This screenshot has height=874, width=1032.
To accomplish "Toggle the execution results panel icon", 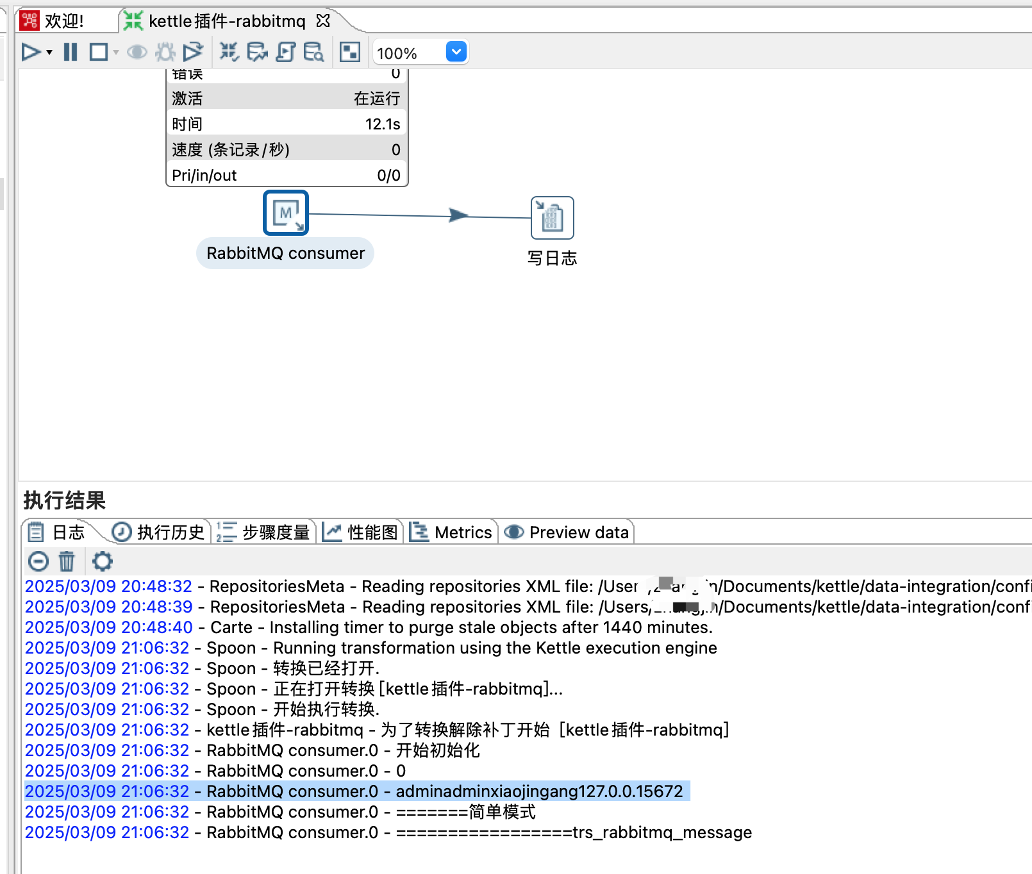I will click(x=350, y=52).
